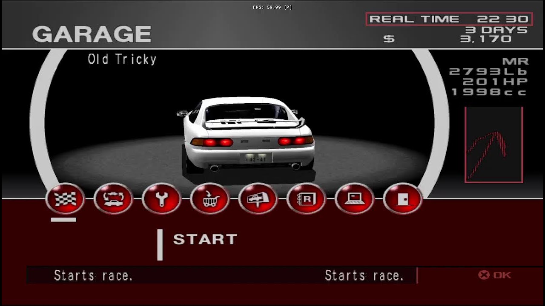This screenshot has height=306, width=545.
Task: Click the '3 DAYS' counter
Action: [496, 30]
